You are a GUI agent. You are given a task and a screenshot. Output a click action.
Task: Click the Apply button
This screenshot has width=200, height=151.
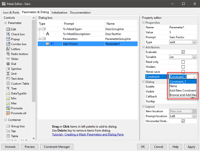191,147
